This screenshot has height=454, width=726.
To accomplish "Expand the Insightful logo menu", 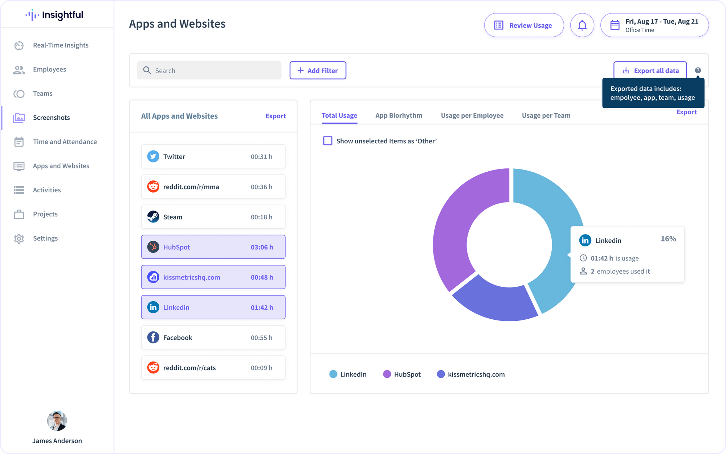I will click(54, 15).
